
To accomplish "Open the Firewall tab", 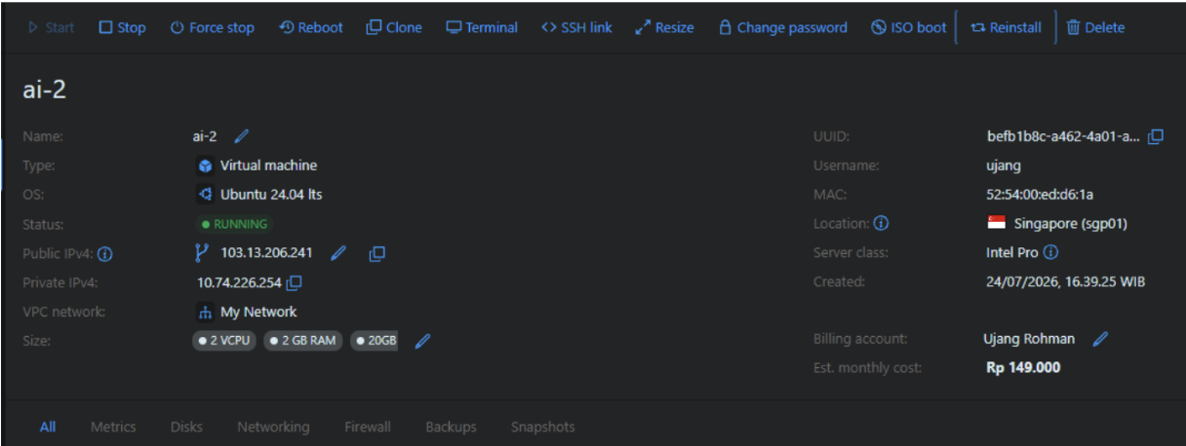I will coord(368,427).
